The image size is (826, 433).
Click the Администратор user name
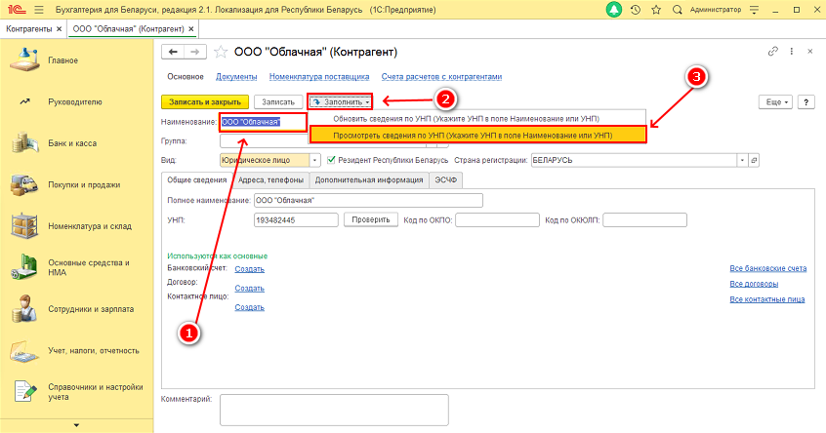[x=716, y=10]
